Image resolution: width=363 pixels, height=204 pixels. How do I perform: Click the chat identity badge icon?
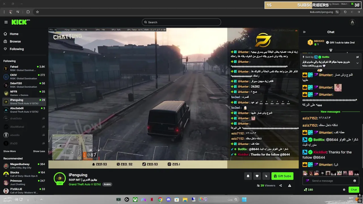307,181
